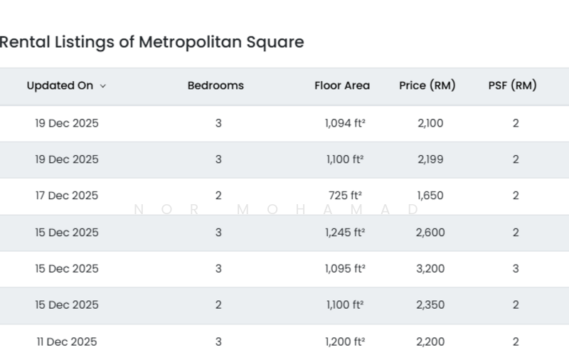Click the PSF value 3 cell

pyautogui.click(x=516, y=269)
